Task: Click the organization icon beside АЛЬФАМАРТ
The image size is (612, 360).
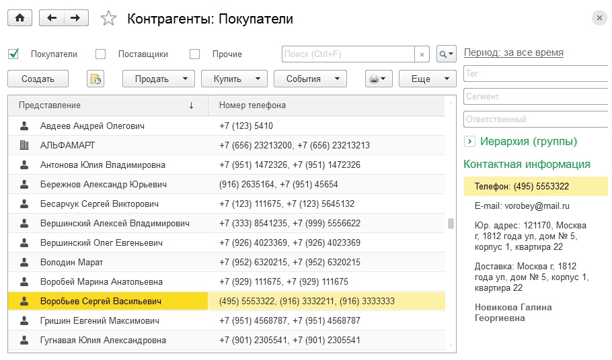Action: tap(25, 145)
